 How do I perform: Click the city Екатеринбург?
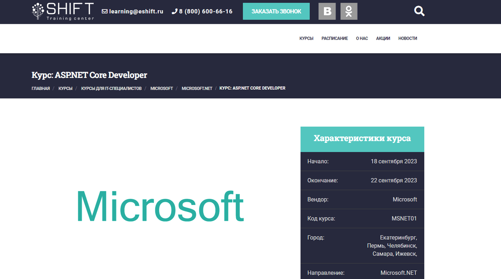click(x=399, y=238)
